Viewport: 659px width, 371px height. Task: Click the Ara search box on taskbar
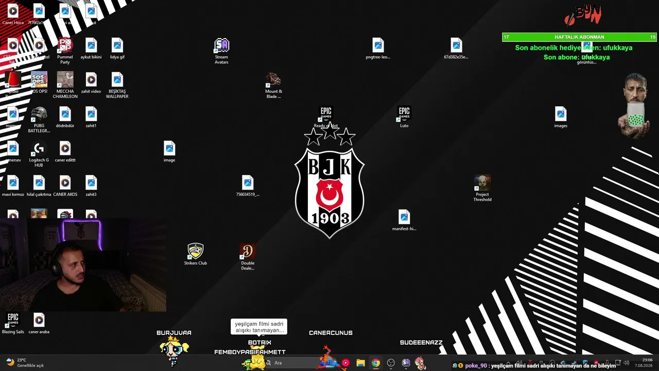pos(293,363)
